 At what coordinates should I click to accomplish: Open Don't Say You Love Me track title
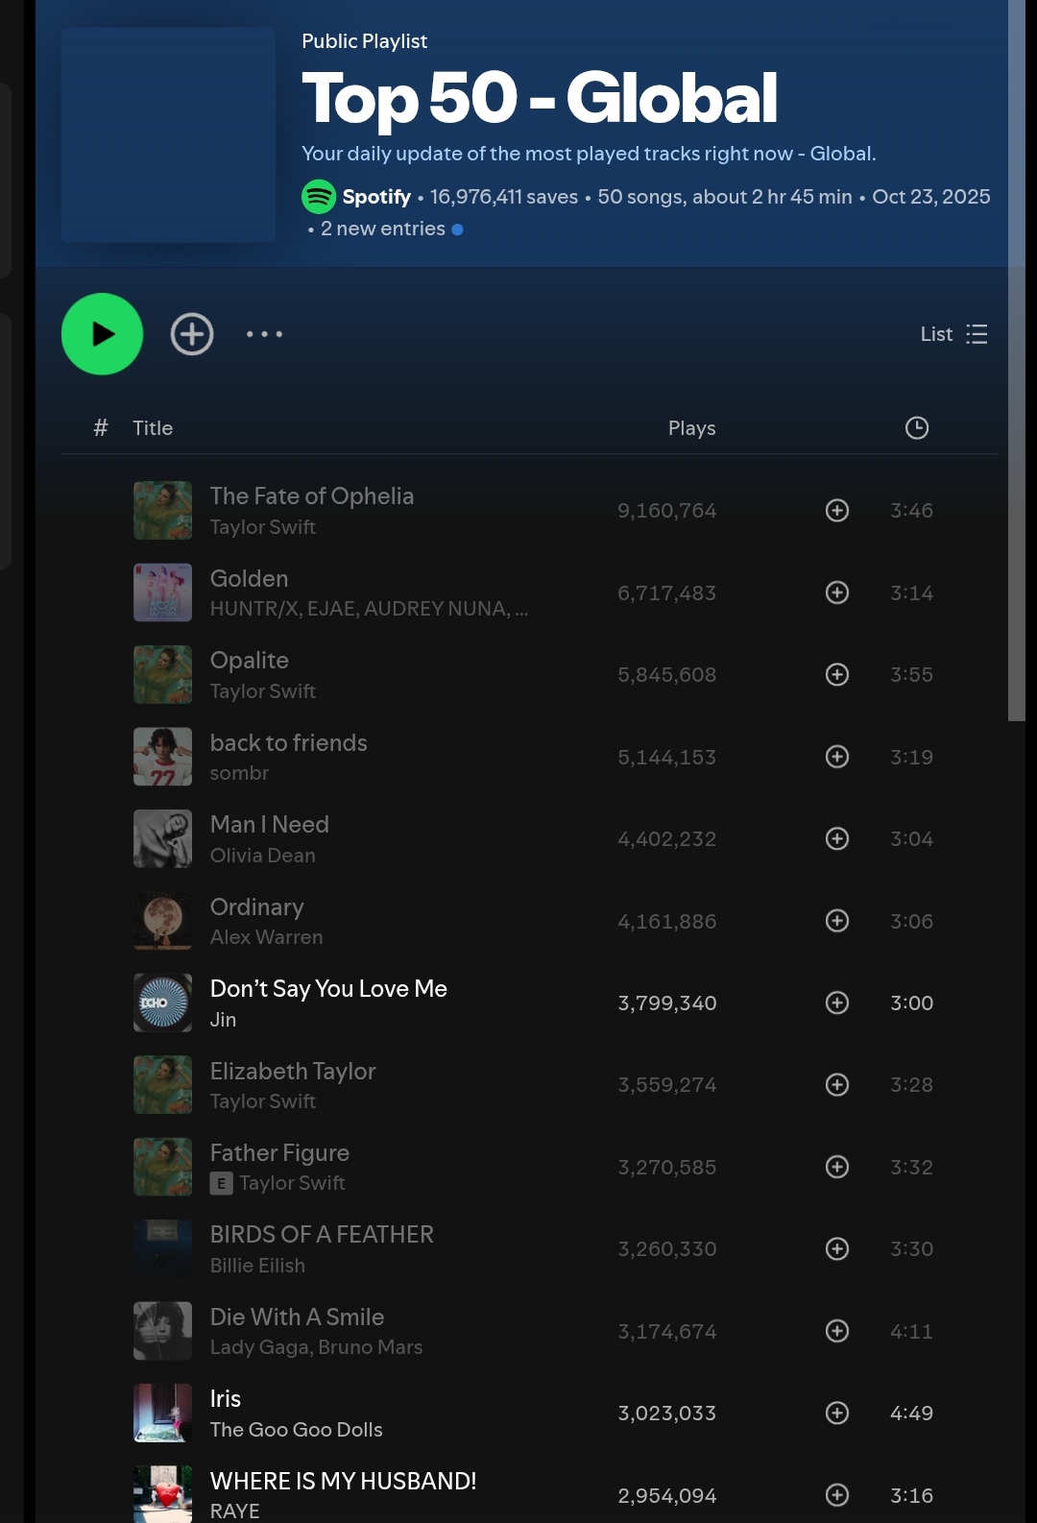point(329,989)
